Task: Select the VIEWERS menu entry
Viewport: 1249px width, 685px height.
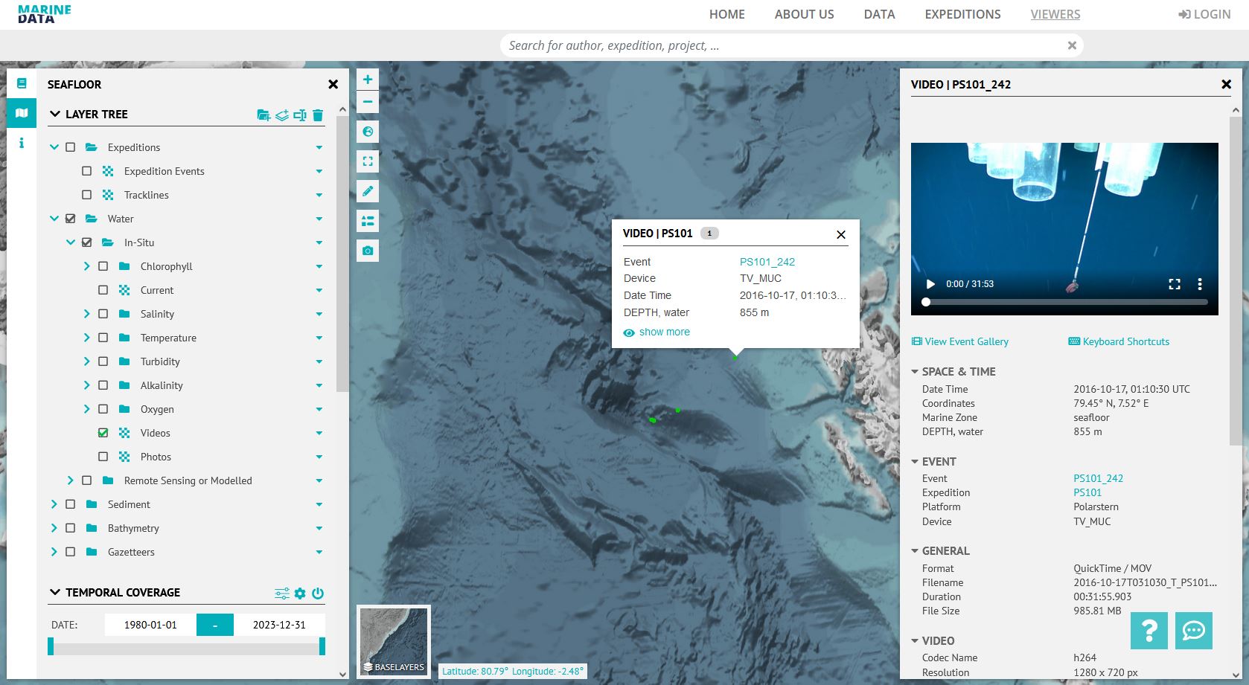Action: click(x=1055, y=14)
